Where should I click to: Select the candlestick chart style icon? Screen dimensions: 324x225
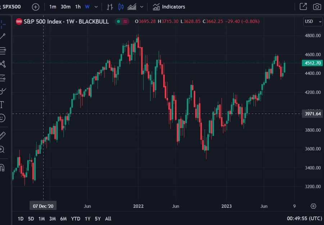[x=121, y=7]
